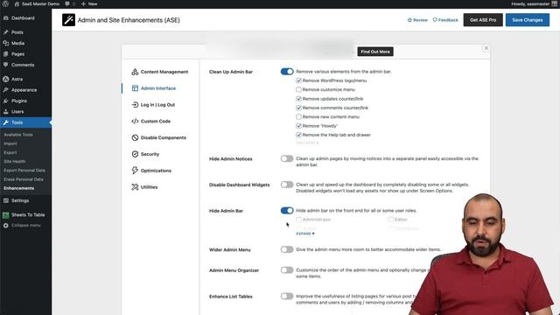Dismiss the banner with the X button
This screenshot has height=315, width=560.
(x=486, y=48)
